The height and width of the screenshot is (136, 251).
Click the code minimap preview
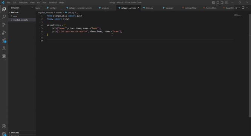pos(238,15)
